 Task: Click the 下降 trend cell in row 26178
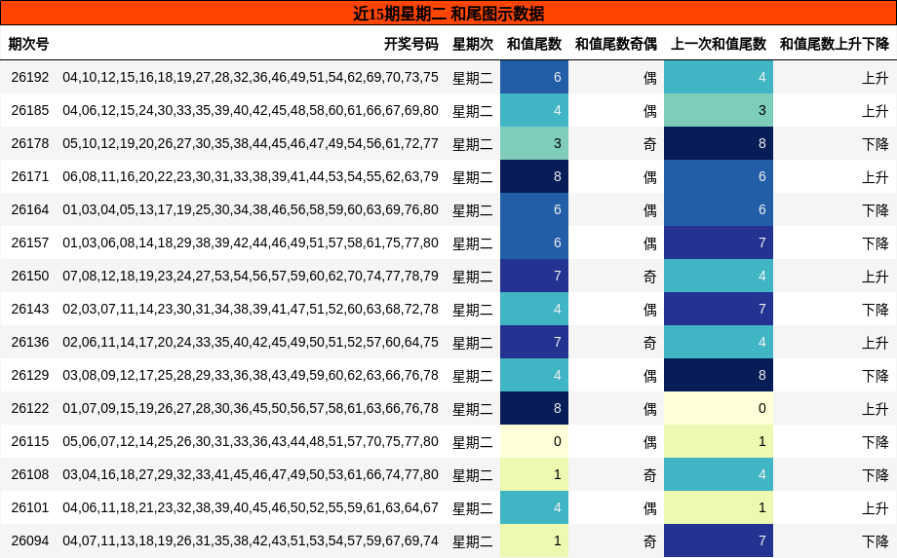[x=876, y=144]
